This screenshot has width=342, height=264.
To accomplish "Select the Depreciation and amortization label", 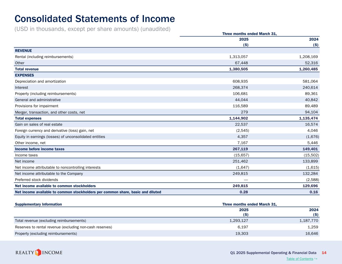I will click(x=40, y=81).
